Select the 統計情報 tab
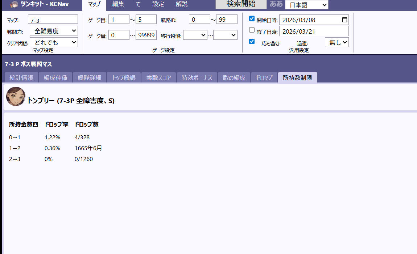The width and height of the screenshot is (417, 254). (x=21, y=77)
